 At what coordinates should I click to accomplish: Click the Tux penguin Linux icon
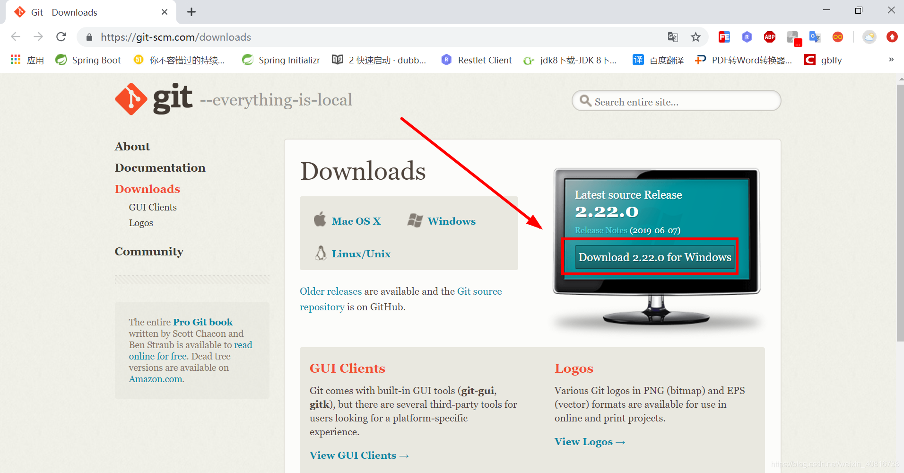(321, 253)
